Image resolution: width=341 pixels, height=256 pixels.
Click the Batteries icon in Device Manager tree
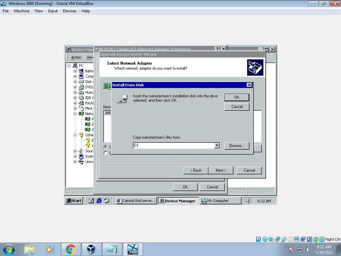pyautogui.click(x=81, y=71)
